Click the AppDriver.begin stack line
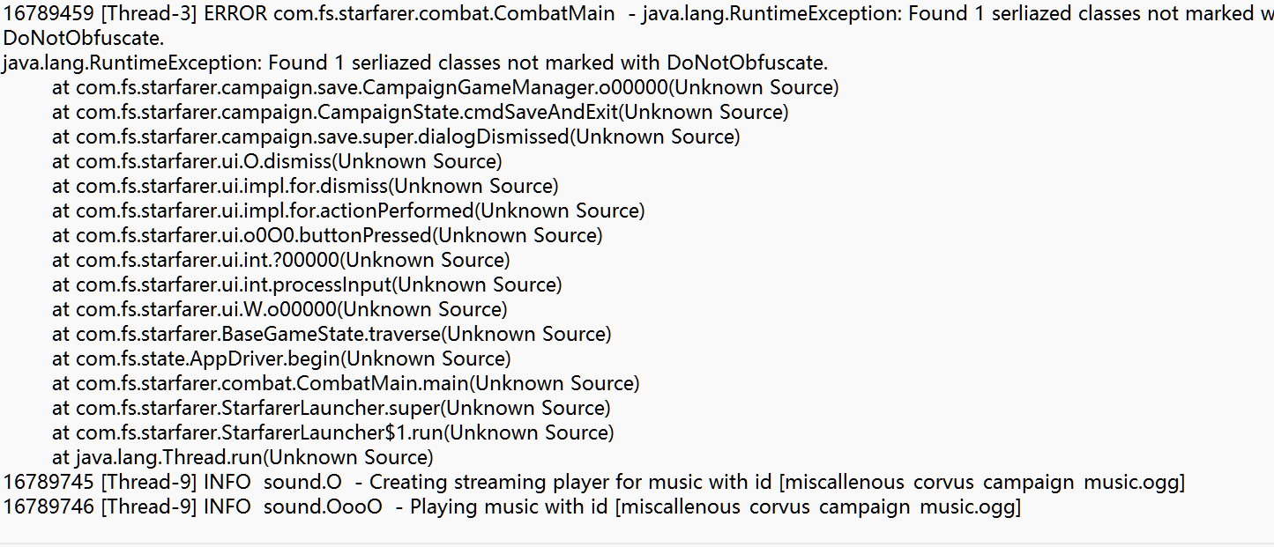This screenshot has width=1274, height=547. click(x=281, y=359)
